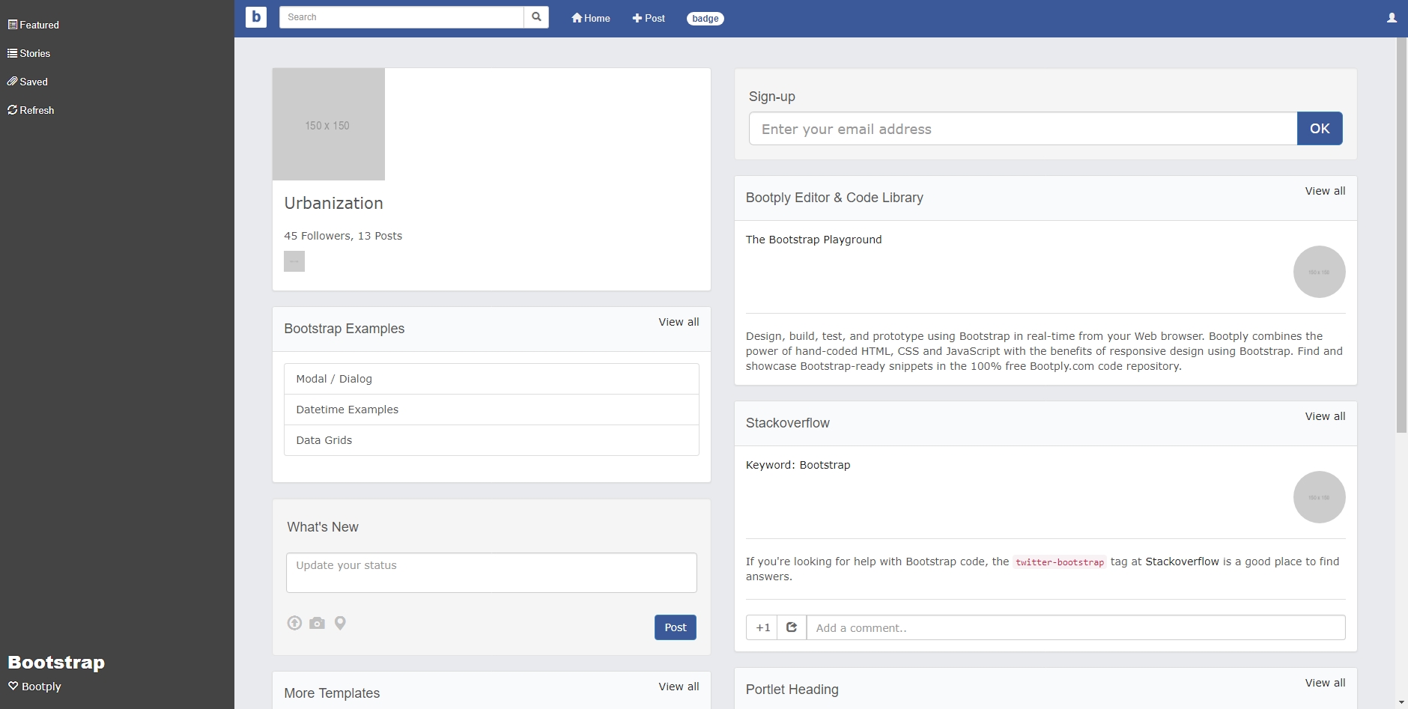Click the Add a comment field
This screenshot has height=709, width=1408.
[1075, 627]
